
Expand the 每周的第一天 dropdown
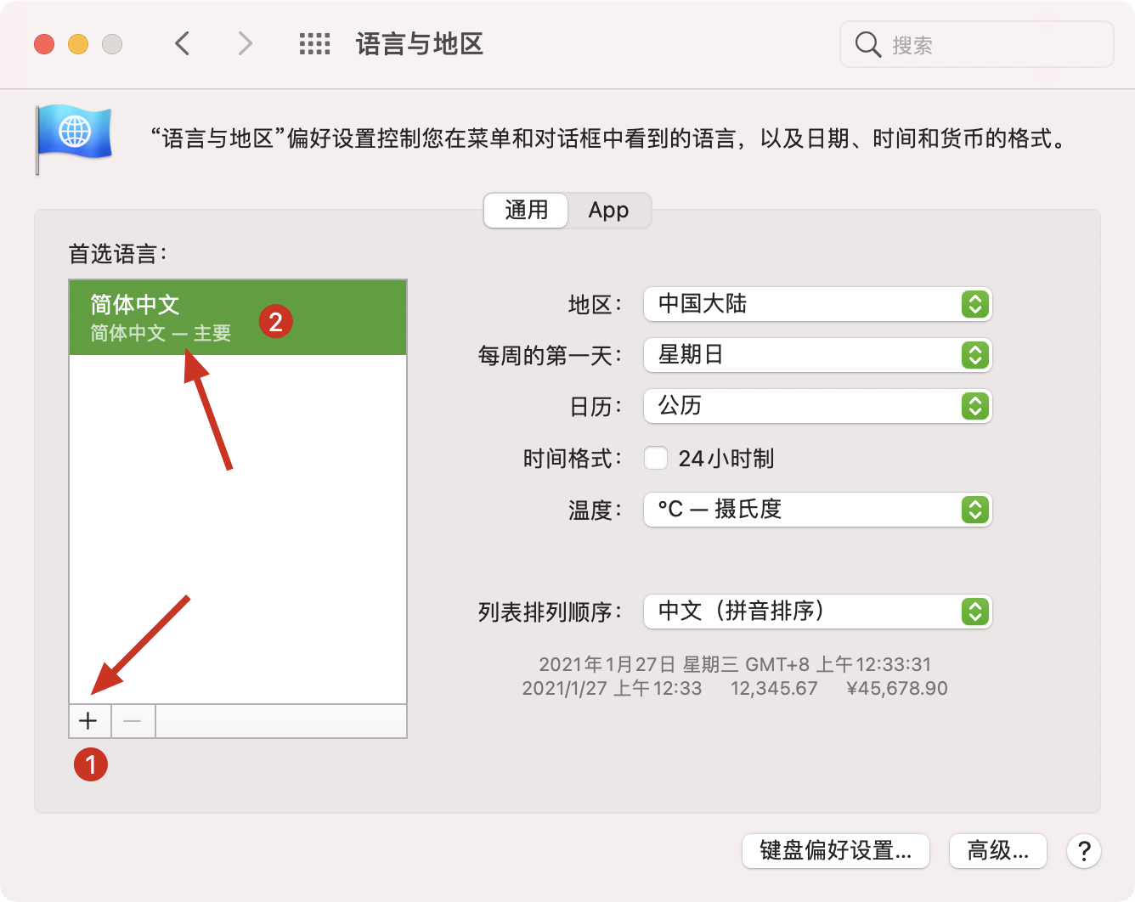817,355
